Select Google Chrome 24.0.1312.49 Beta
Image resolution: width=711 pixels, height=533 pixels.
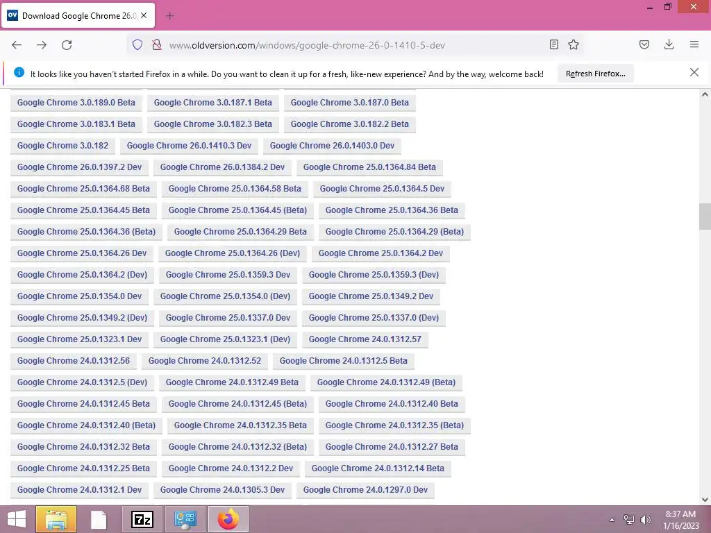pyautogui.click(x=232, y=382)
